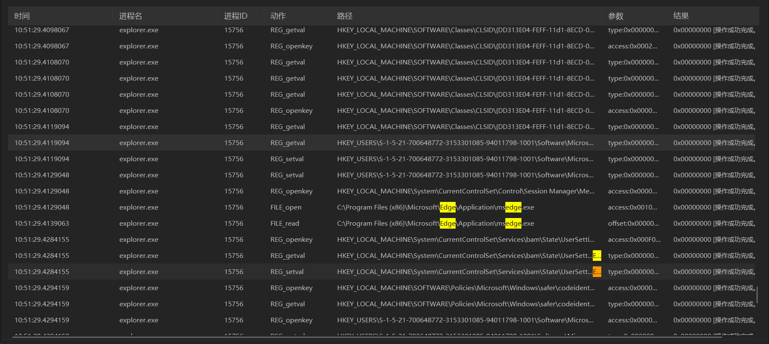Screen dimensions: 769x344
Task: Select explorer.exe in the FILE_open row
Action: [x=139, y=207]
